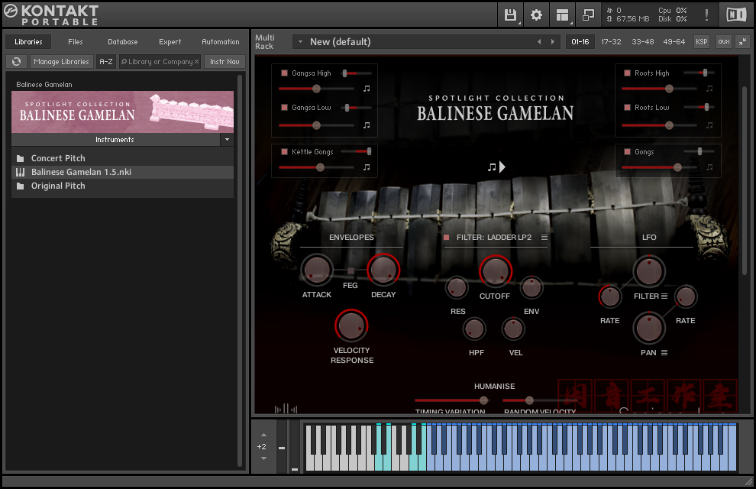The width and height of the screenshot is (756, 489).
Task: Toggle note icon for Roots Low
Action: coord(709,125)
